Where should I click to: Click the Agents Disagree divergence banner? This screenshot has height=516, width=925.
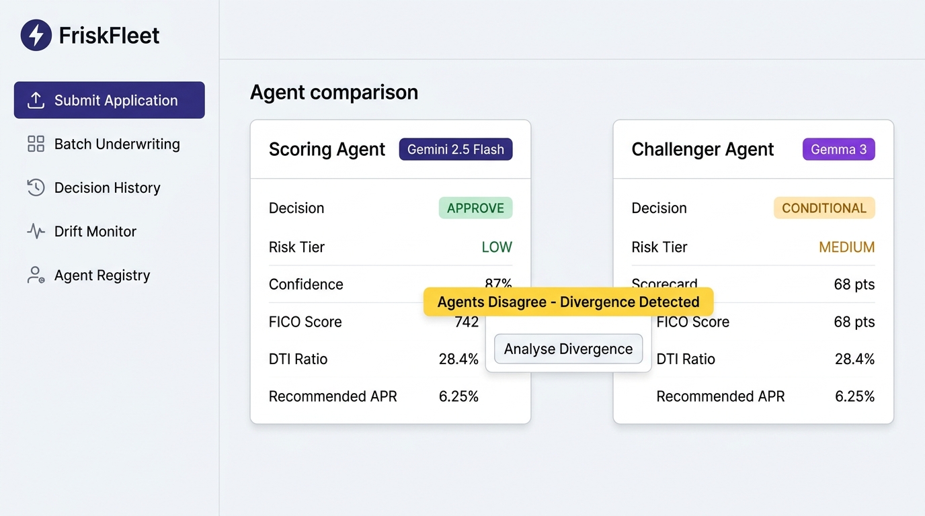pos(568,302)
